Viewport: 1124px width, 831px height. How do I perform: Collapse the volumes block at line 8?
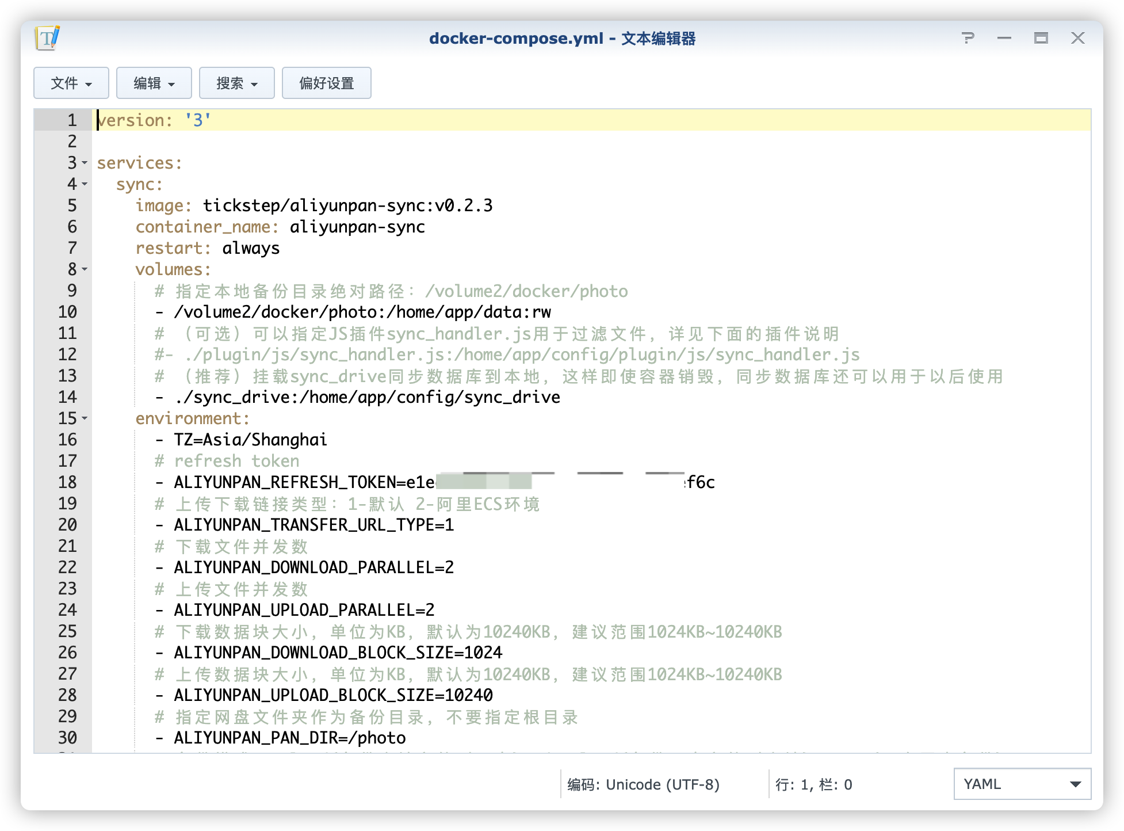point(85,269)
